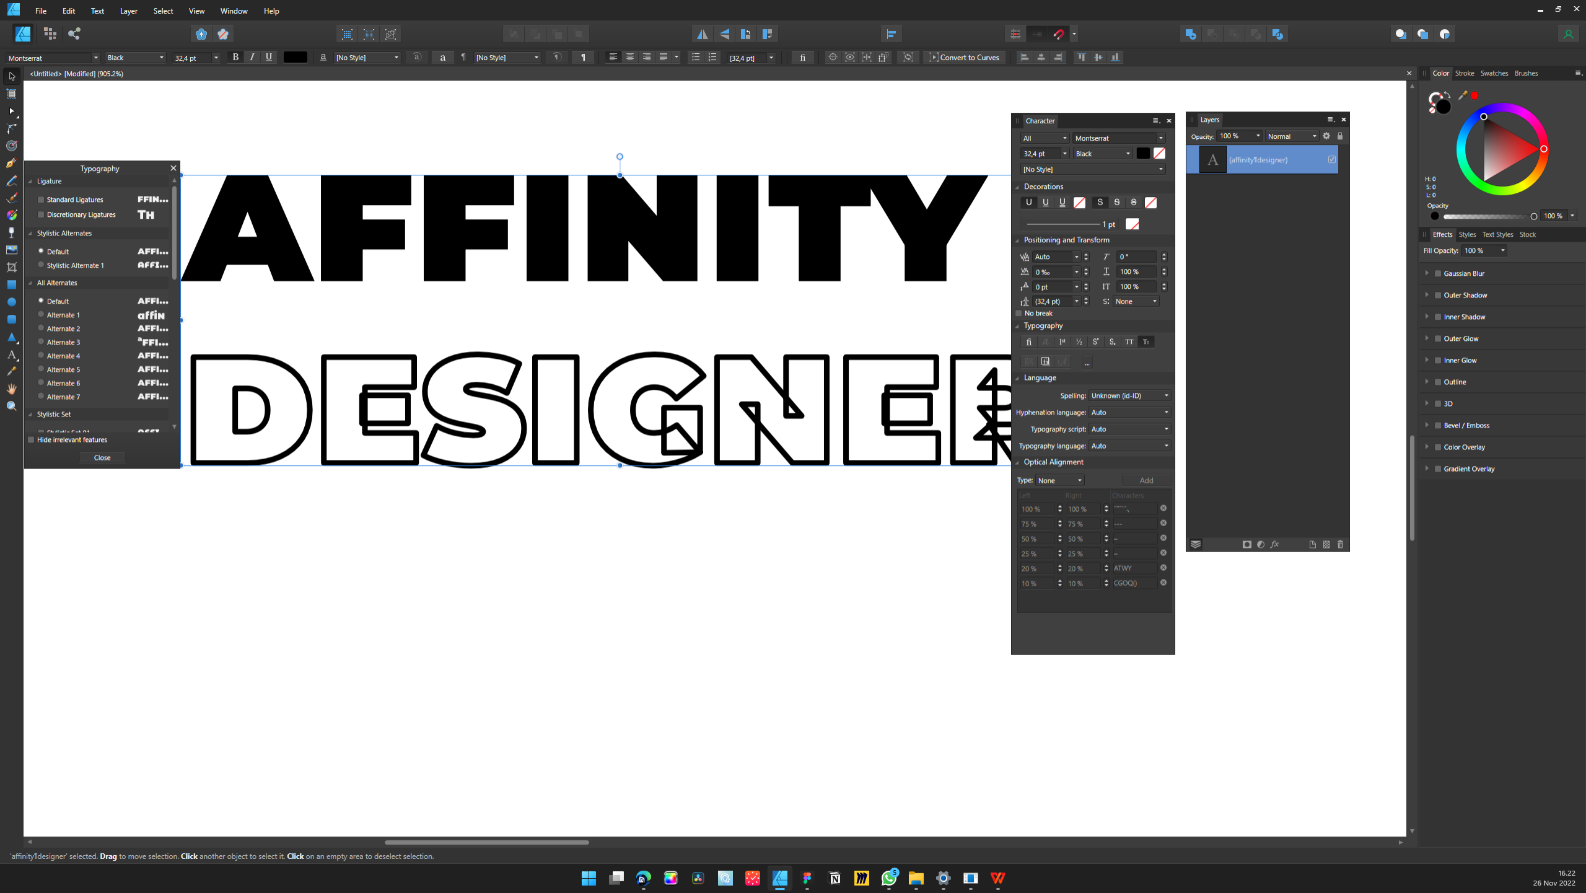Click the character size 32,4 pt field
Screen dimensions: 1586x893
pos(1040,154)
